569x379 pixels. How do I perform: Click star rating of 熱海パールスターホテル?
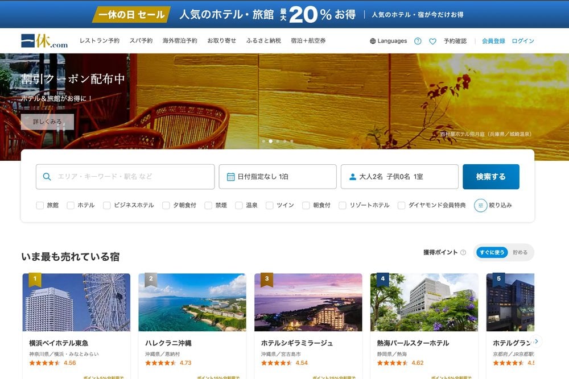point(392,363)
